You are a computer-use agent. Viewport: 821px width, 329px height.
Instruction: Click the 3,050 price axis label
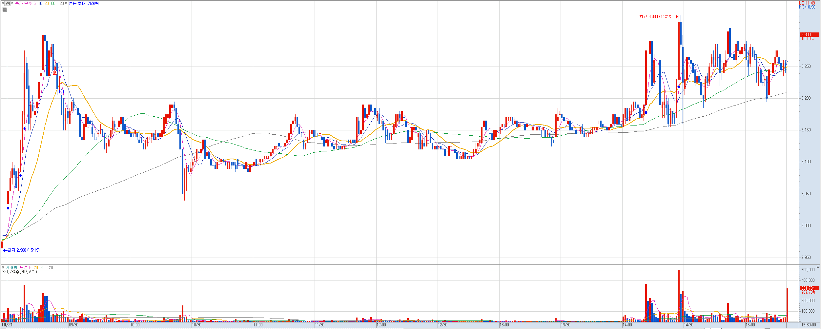pyautogui.click(x=806, y=194)
